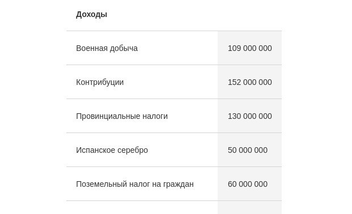Click the 152 000 000 value cell
Viewport: 352px width, 214px height.
point(249,82)
